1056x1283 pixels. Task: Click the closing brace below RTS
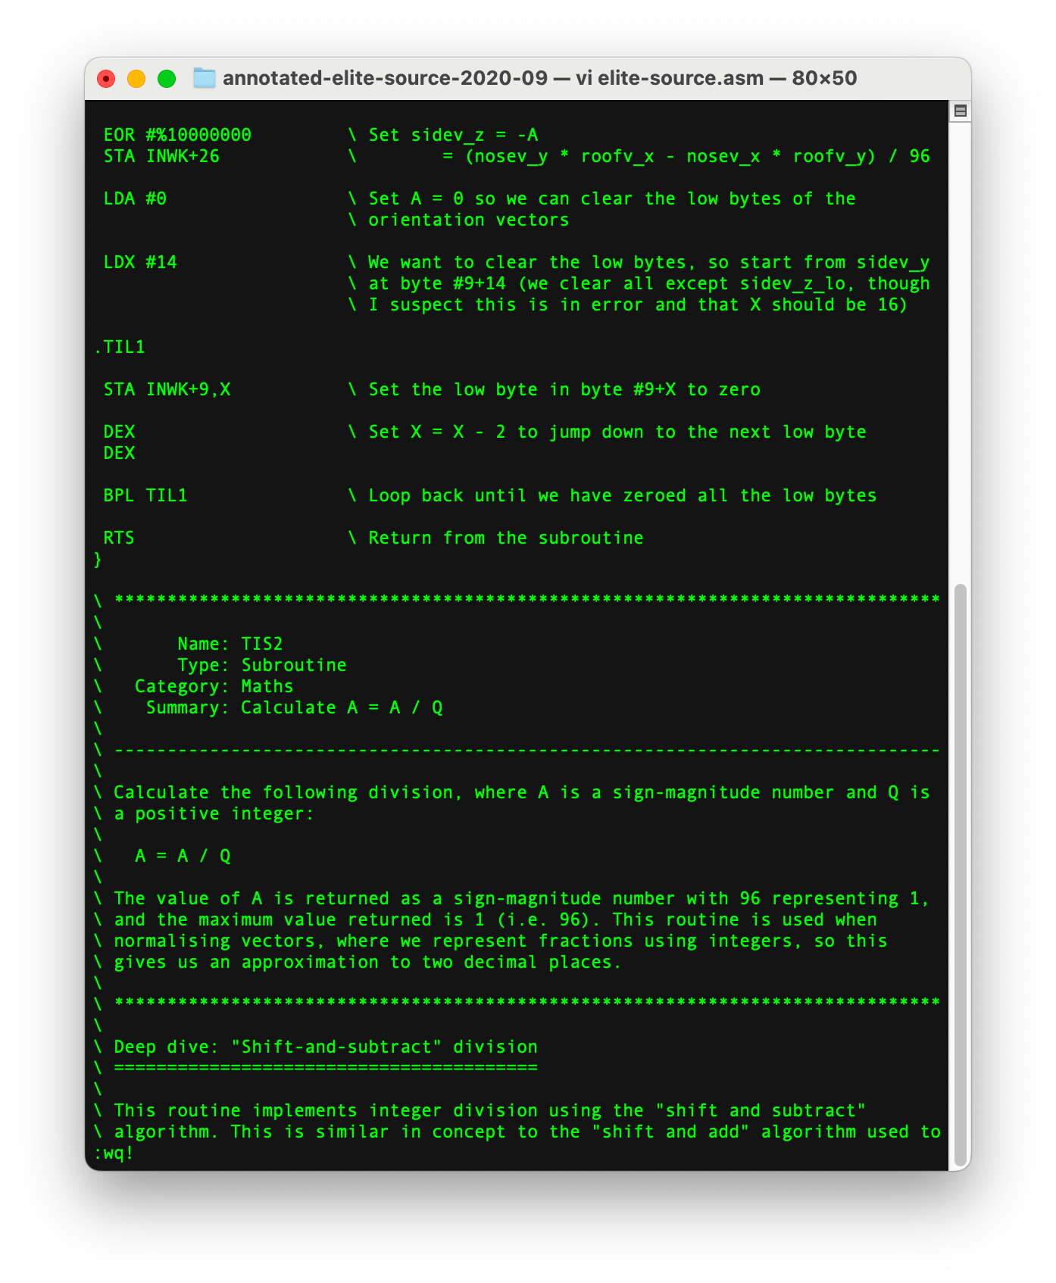point(98,559)
